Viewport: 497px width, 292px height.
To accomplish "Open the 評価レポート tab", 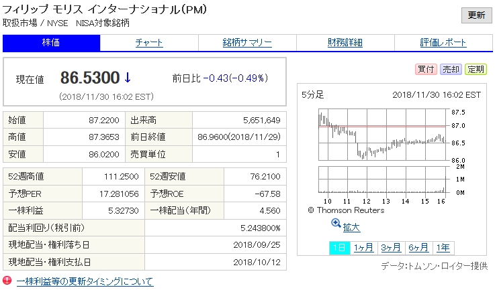I will coord(443,43).
